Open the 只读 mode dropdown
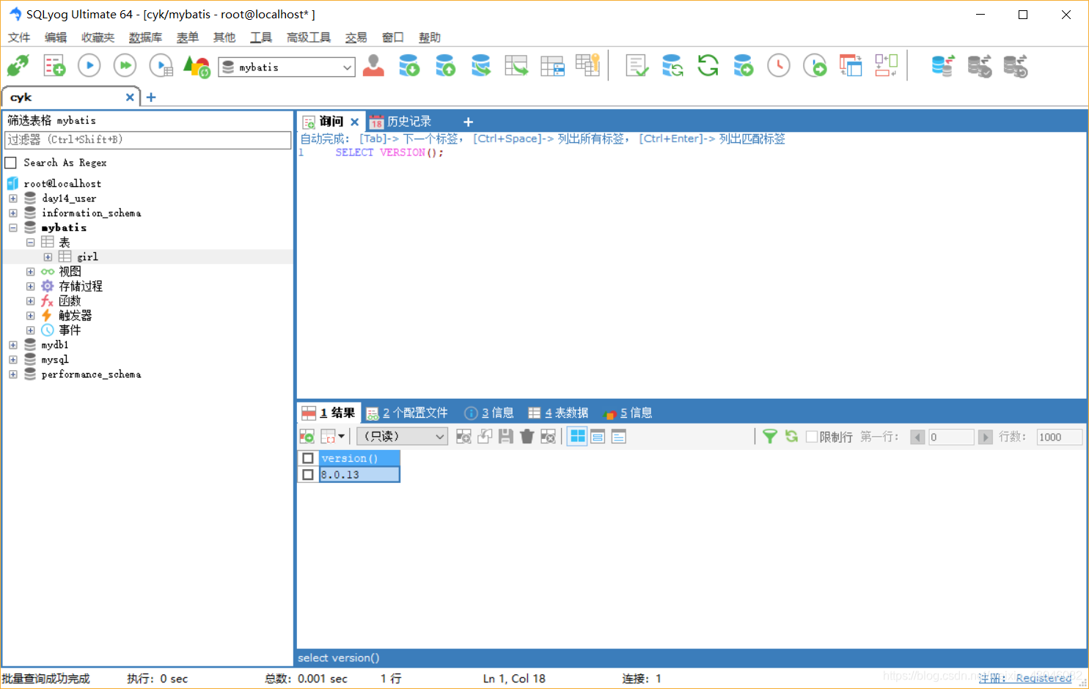 tap(402, 437)
